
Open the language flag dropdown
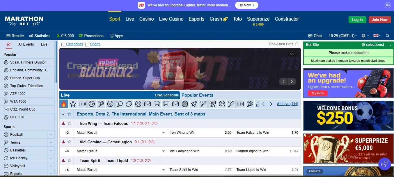click(377, 36)
